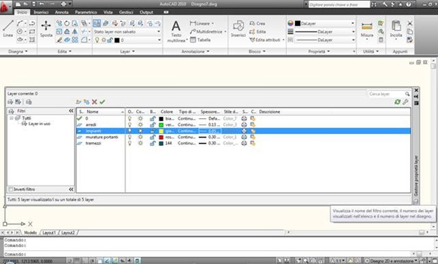Viewport: 438px width, 264px height.
Task: Change red color swatch of murature portanti
Action: pyautogui.click(x=162, y=137)
